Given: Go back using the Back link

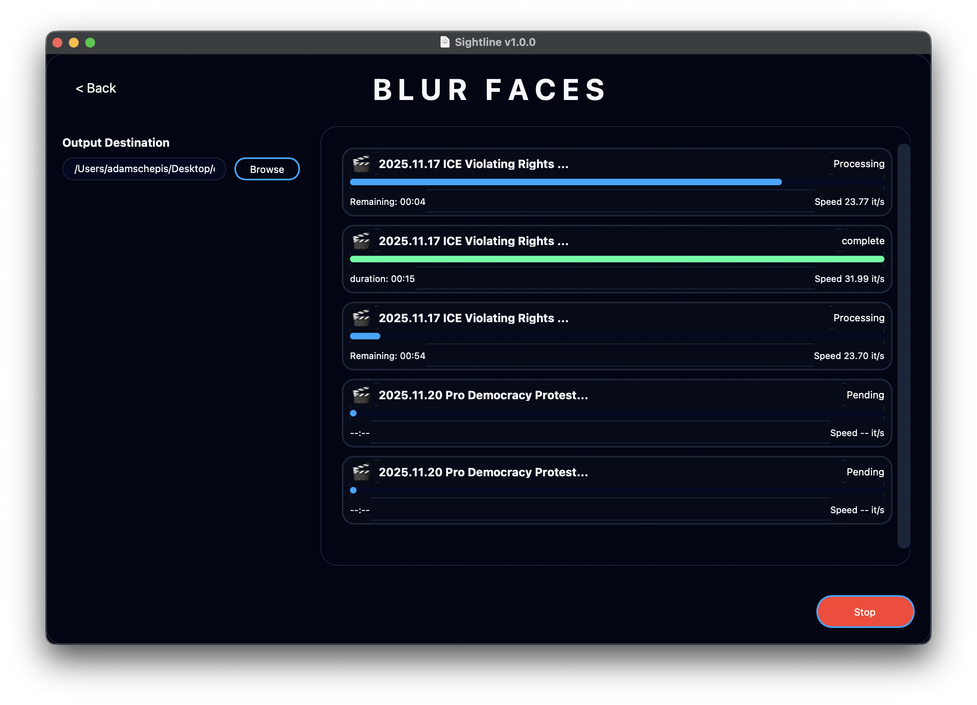Looking at the screenshot, I should click(96, 88).
